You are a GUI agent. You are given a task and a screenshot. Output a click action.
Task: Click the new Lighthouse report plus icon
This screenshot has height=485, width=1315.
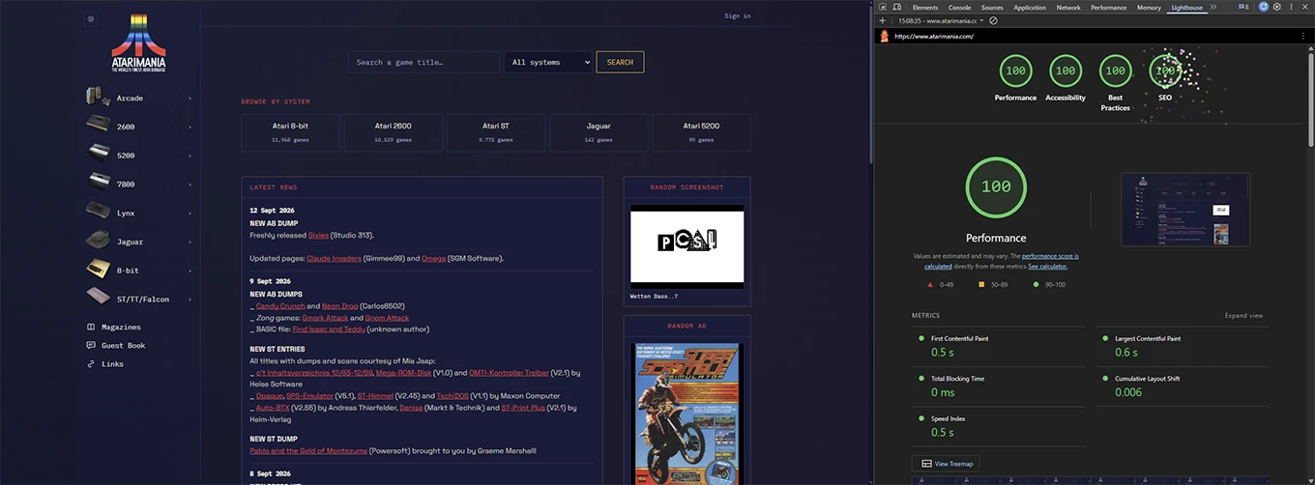tap(882, 20)
